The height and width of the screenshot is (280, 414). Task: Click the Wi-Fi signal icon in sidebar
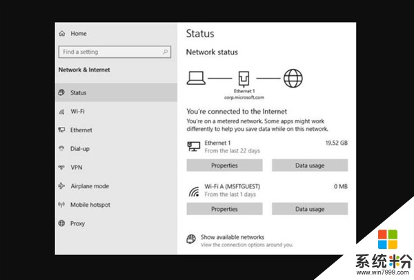point(61,111)
